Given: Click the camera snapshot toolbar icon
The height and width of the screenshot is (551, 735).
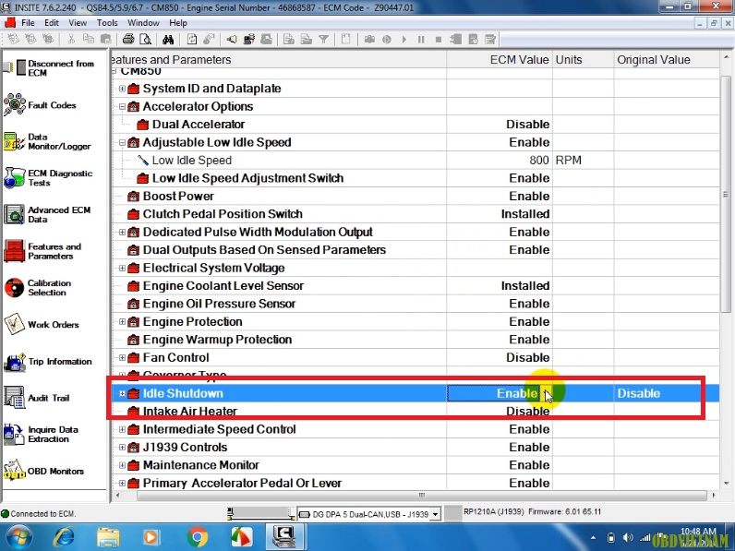Looking at the screenshot, I should tap(369, 40).
